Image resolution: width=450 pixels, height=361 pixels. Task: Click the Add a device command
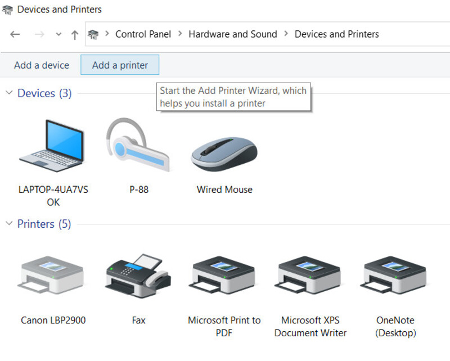42,65
